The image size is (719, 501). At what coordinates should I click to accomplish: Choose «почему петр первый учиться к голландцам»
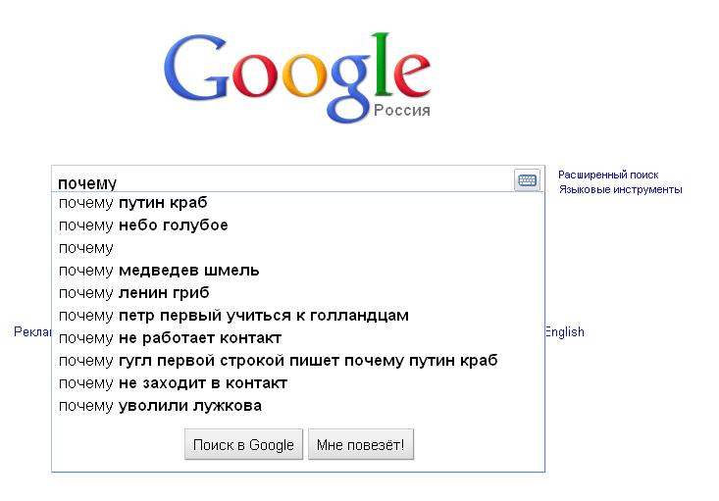tap(233, 316)
